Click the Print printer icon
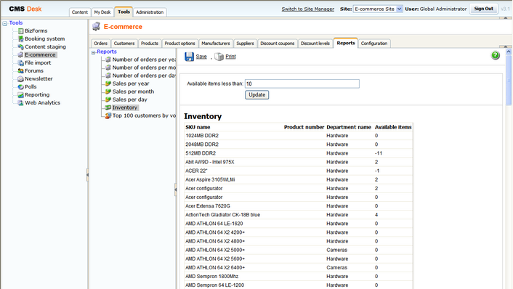Screen dimensions: 513x289 click(219, 57)
